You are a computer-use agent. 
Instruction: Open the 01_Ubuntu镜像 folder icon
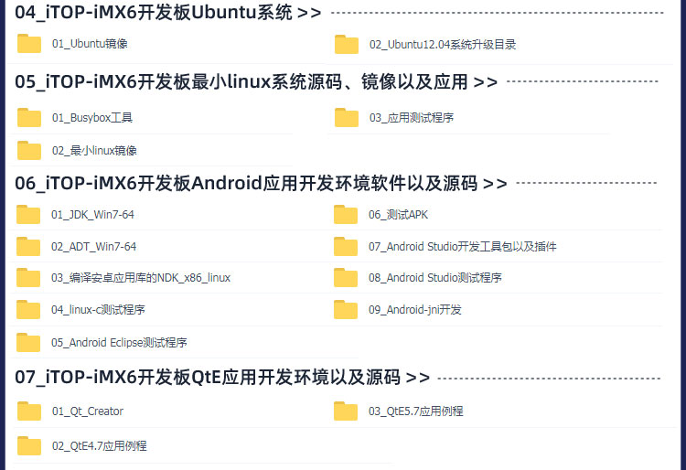point(29,43)
